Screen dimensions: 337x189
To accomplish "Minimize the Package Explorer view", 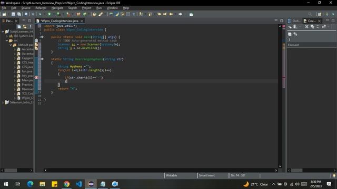I will tap(24, 20).
